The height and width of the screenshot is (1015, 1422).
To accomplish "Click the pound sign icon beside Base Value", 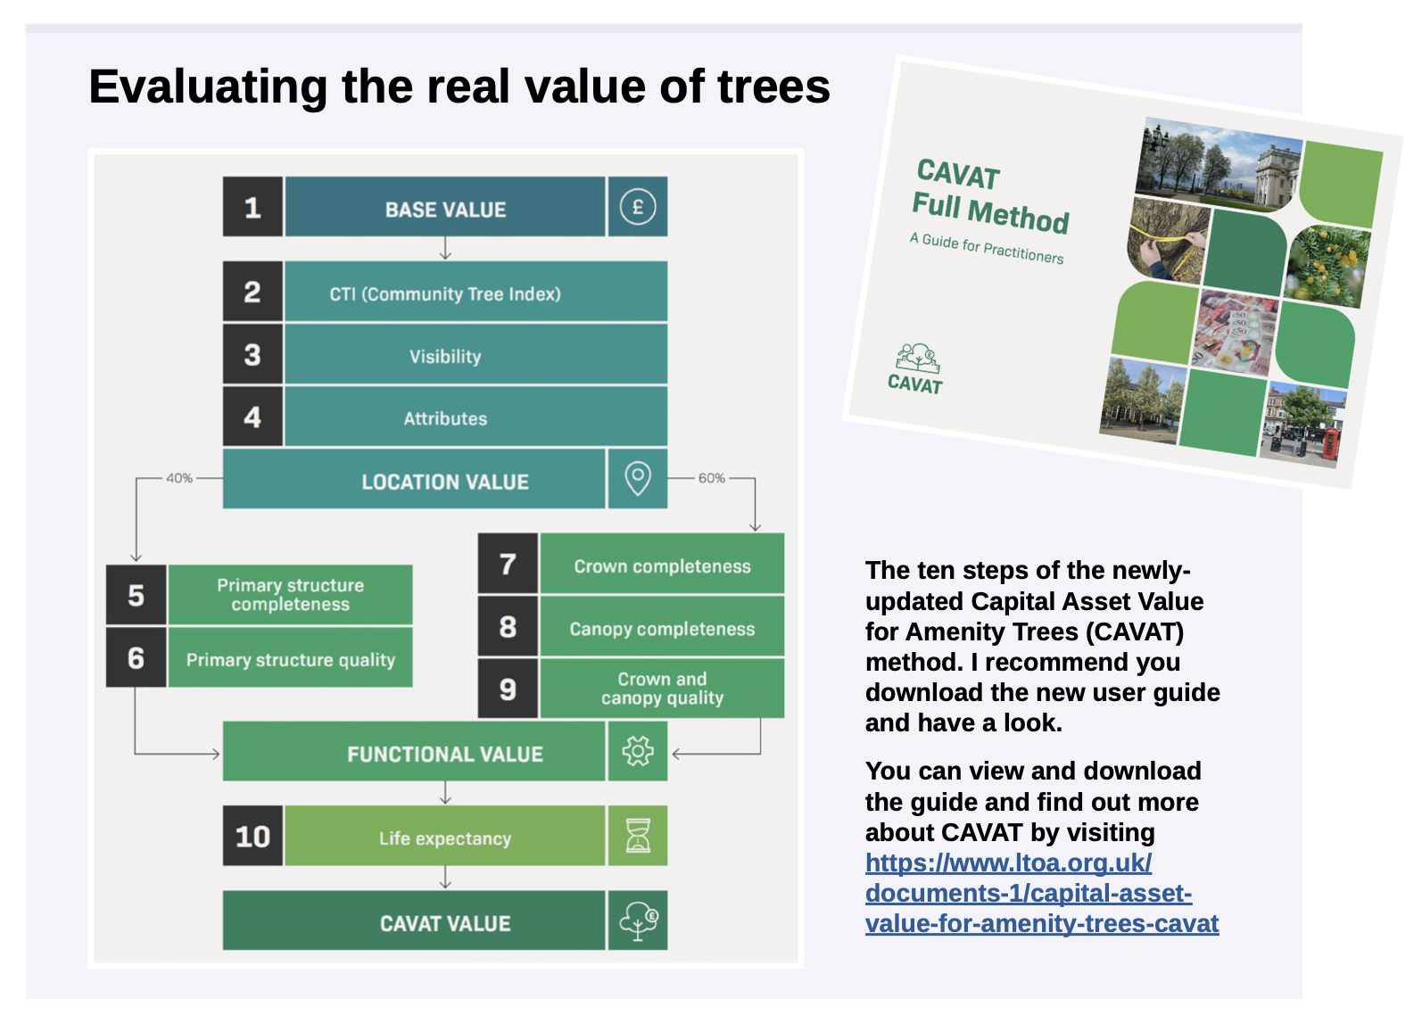I will pos(637,207).
